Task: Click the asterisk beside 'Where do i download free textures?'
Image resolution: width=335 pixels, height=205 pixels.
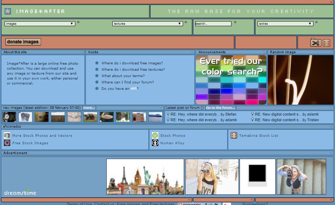Action: click(x=97, y=70)
